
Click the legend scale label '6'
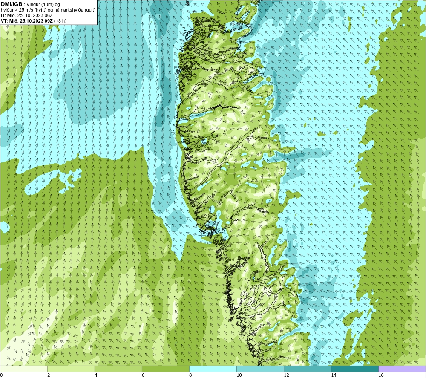[x=143, y=375]
